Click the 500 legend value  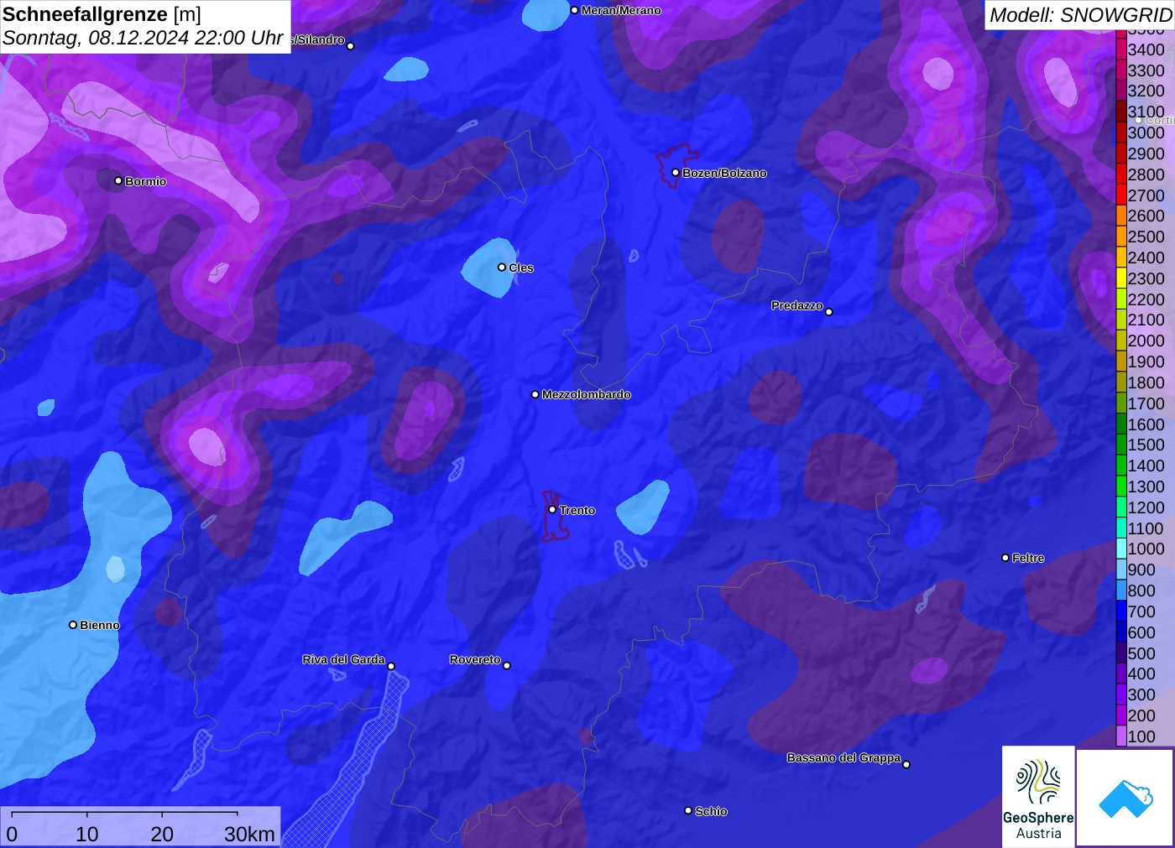pos(1141,653)
